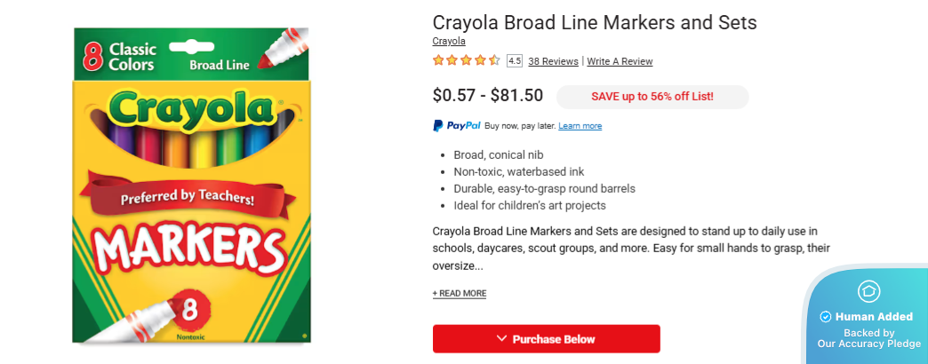Click the Write A Review link
Image resolution: width=928 pixels, height=364 pixels.
[620, 61]
